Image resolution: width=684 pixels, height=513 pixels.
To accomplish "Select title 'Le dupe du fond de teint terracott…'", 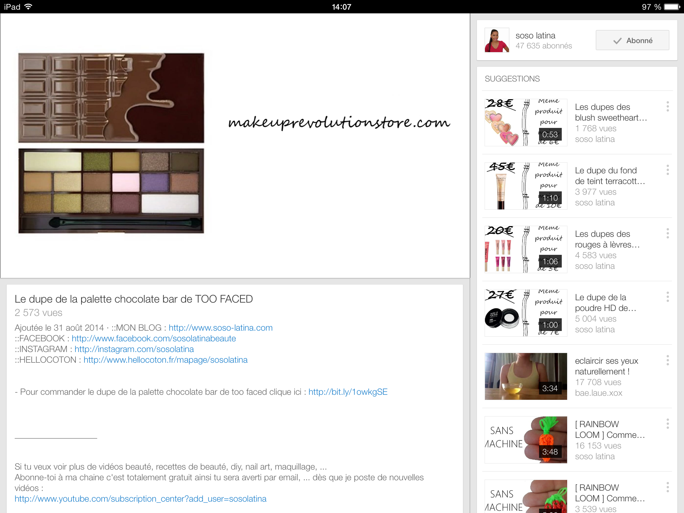I will (610, 176).
